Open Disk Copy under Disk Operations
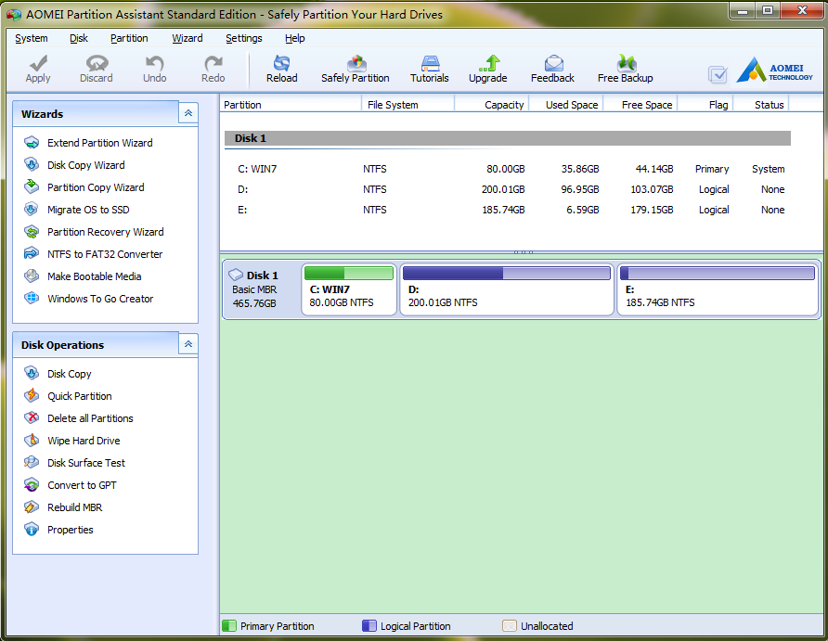The width and height of the screenshot is (828, 641). [70, 374]
